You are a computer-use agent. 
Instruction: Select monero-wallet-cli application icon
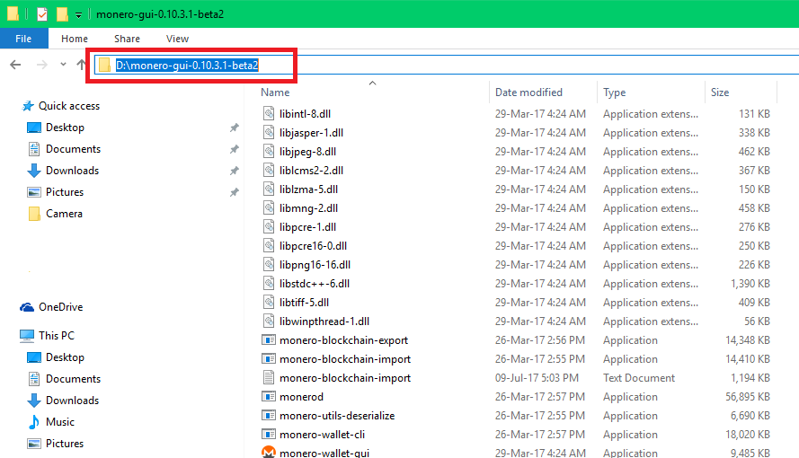pyautogui.click(x=269, y=434)
